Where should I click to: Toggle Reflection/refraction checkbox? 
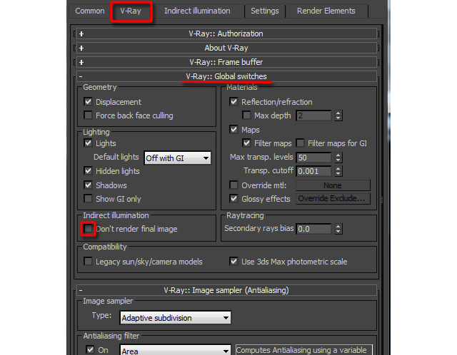pos(233,102)
